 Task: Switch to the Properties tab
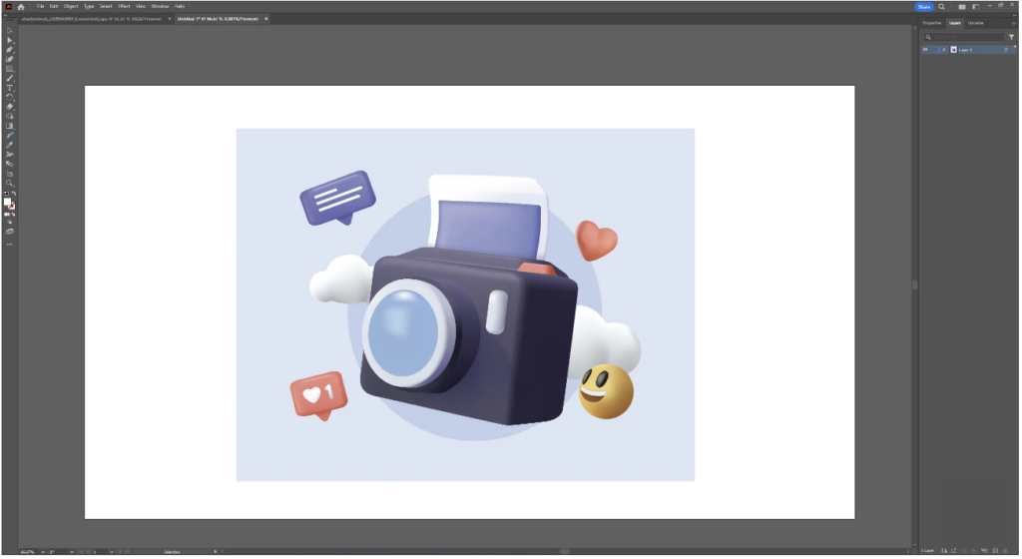931,22
